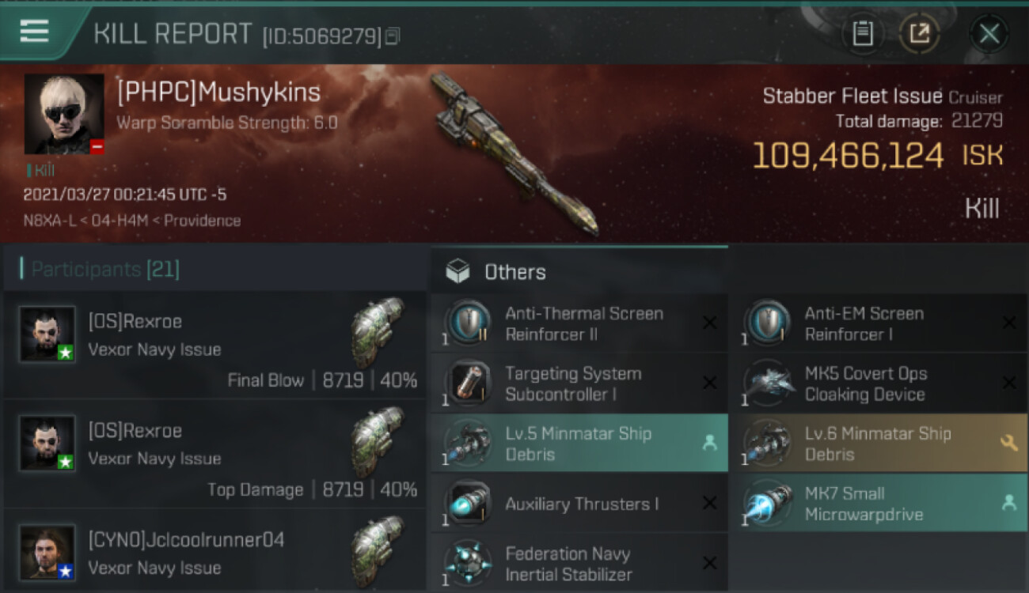The width and height of the screenshot is (1029, 593).
Task: Select Targeting System Subcontroller I item
Action: click(579, 383)
